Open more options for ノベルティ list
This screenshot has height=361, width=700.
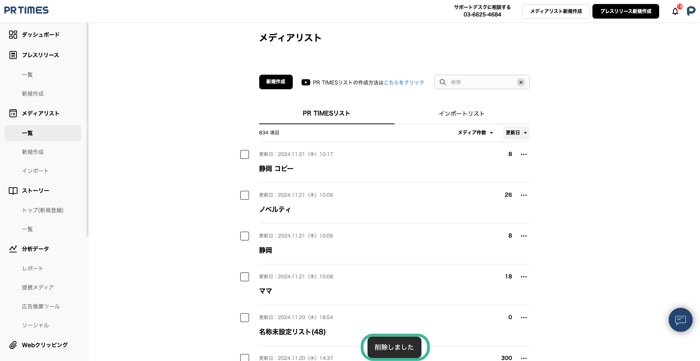(524, 195)
